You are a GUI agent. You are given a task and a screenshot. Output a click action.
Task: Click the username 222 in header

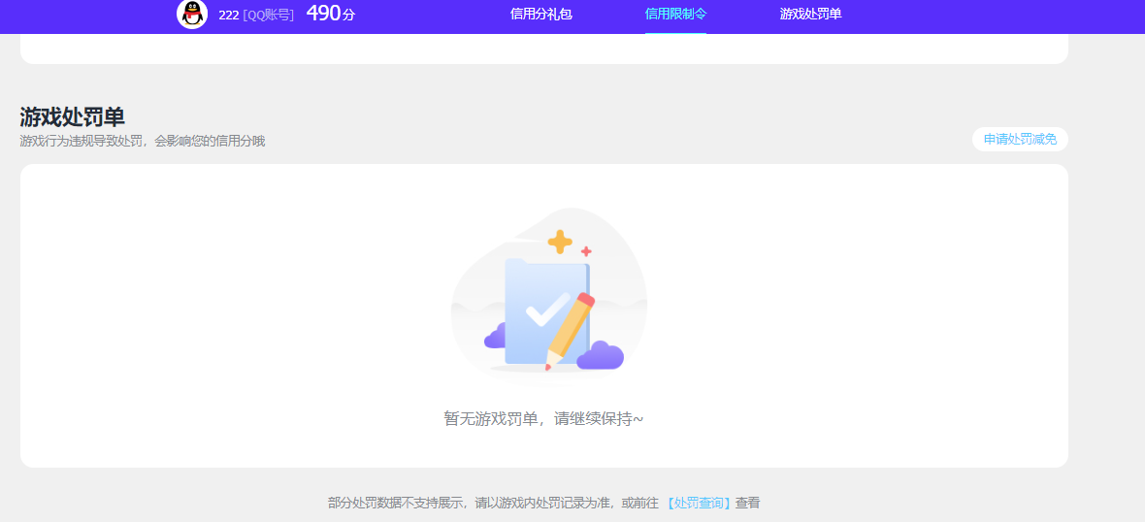pos(228,15)
